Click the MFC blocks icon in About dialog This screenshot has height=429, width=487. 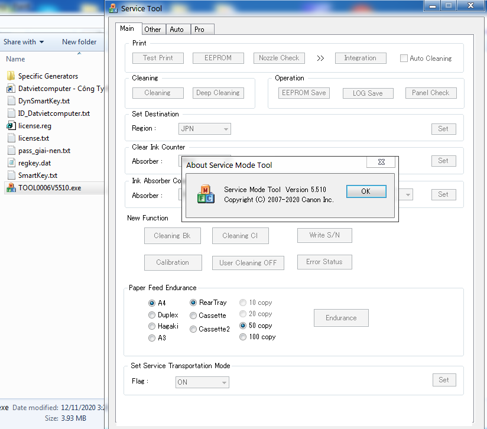tap(206, 194)
